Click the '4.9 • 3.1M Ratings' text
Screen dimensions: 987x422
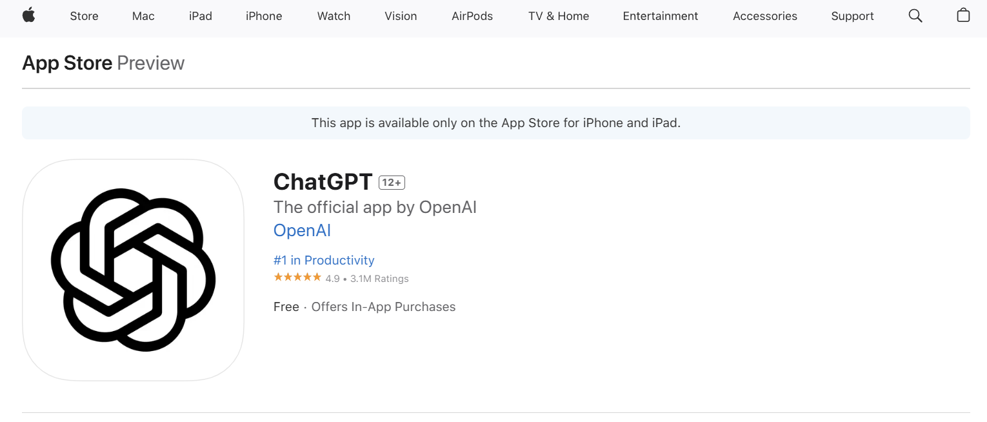pos(367,279)
